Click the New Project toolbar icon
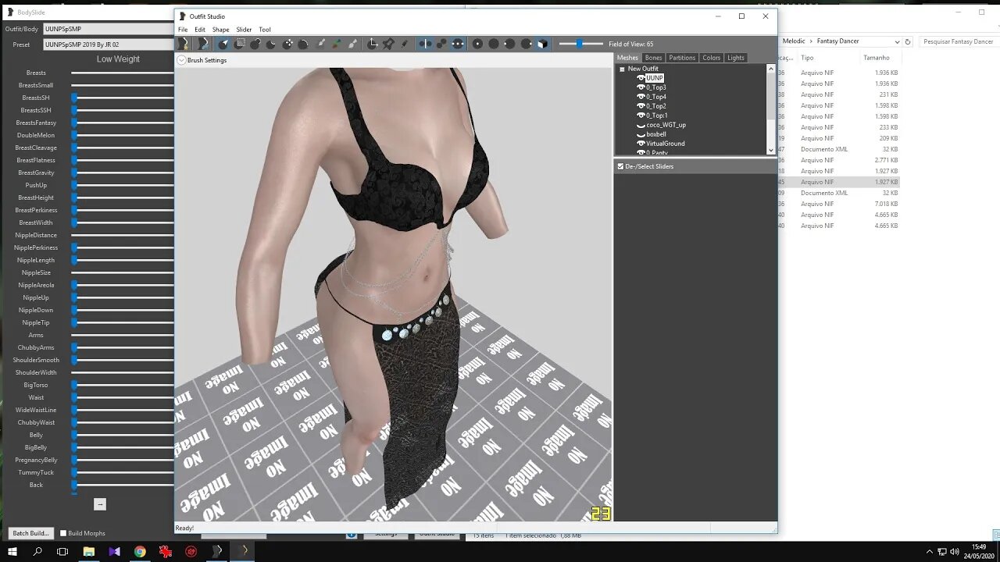The image size is (1000, 562). pos(184,44)
